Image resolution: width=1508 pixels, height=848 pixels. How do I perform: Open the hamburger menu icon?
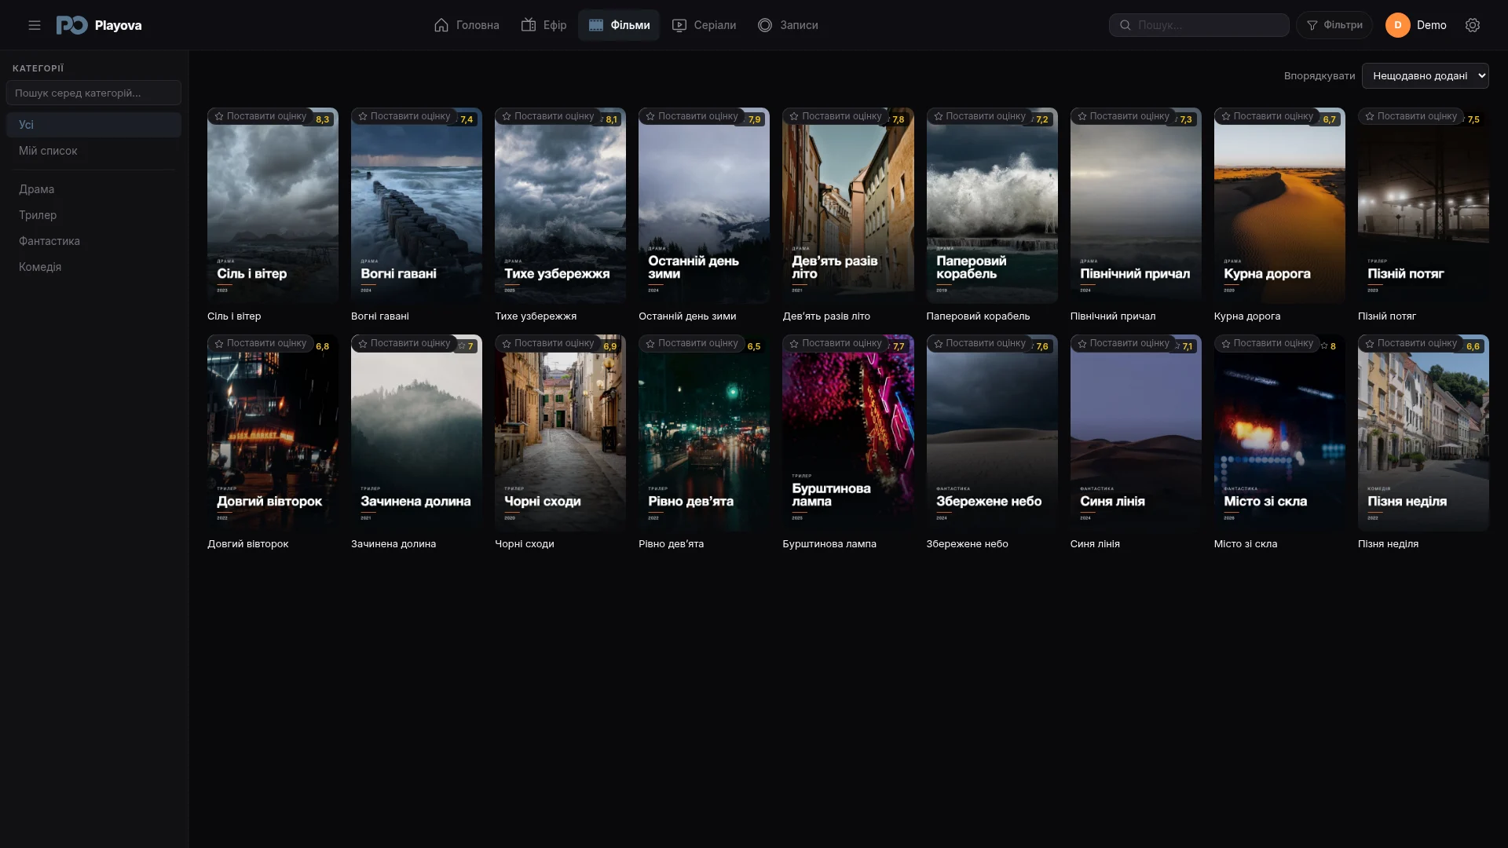[x=35, y=25]
